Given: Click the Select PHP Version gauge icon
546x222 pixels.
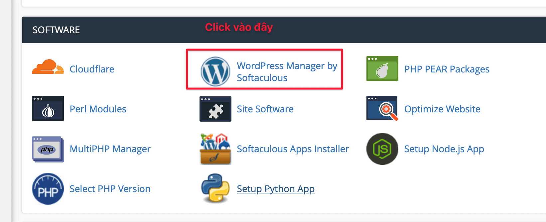Looking at the screenshot, I should click(48, 189).
